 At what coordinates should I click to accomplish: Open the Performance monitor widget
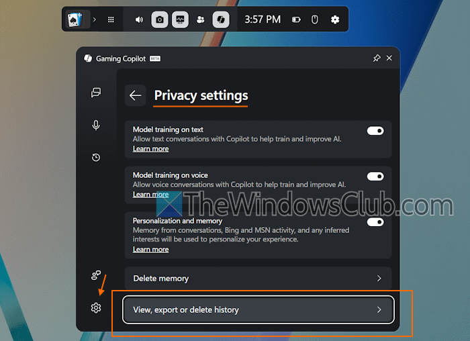pyautogui.click(x=180, y=19)
